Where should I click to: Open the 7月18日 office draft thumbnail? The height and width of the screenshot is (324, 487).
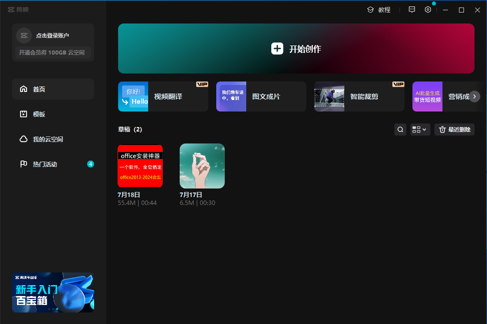(140, 166)
